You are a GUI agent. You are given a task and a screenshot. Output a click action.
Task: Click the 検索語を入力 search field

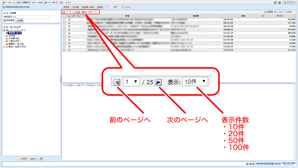pos(26,17)
